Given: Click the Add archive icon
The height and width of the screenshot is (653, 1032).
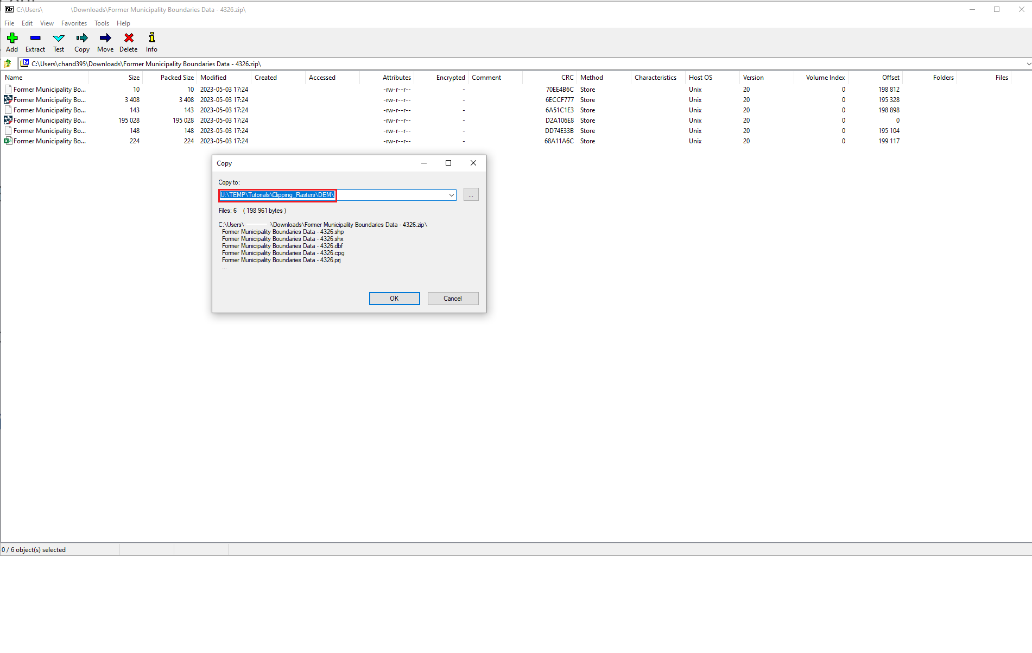Looking at the screenshot, I should pos(11,42).
